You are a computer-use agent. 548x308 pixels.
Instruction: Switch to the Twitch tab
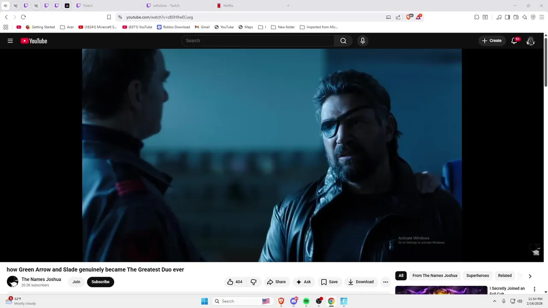106,6
